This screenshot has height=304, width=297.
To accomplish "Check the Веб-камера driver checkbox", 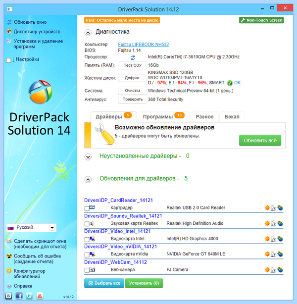I will pyautogui.click(x=87, y=270).
